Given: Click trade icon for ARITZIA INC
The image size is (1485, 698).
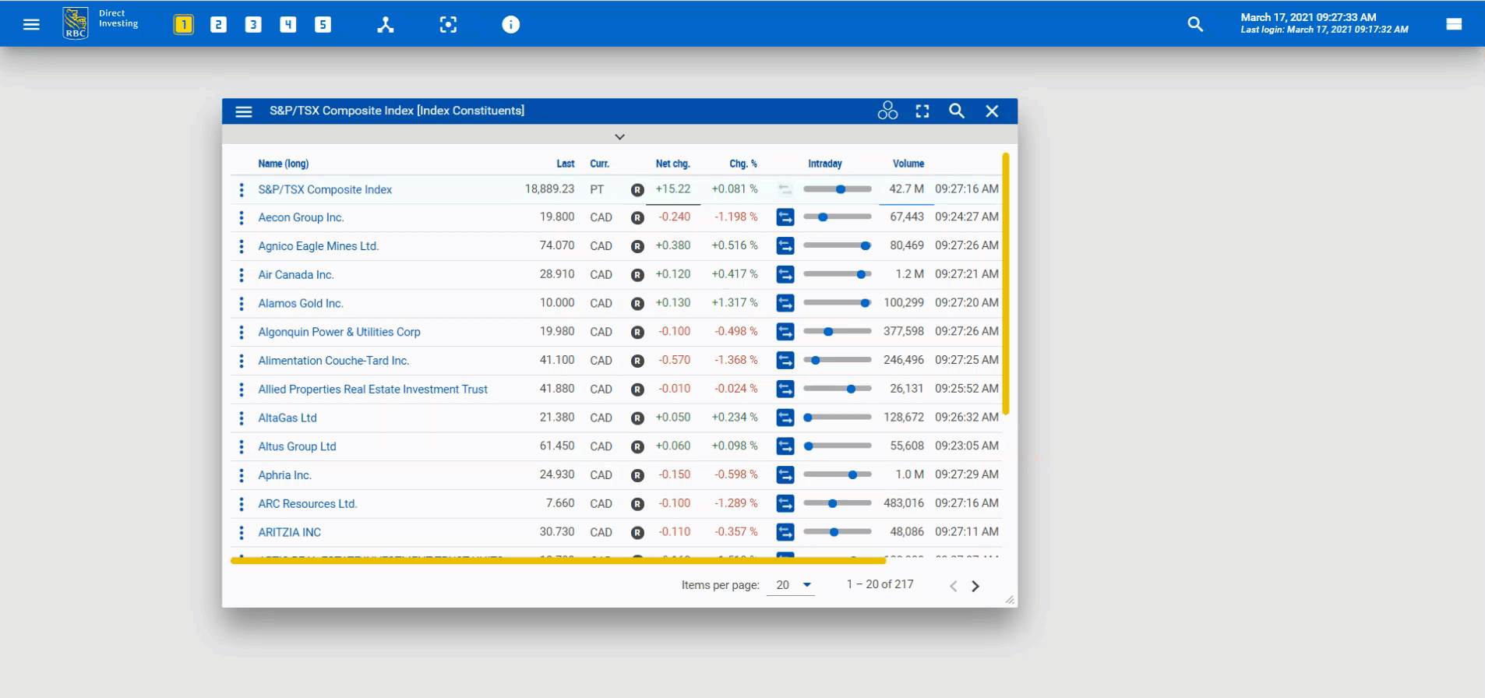Looking at the screenshot, I should [785, 532].
